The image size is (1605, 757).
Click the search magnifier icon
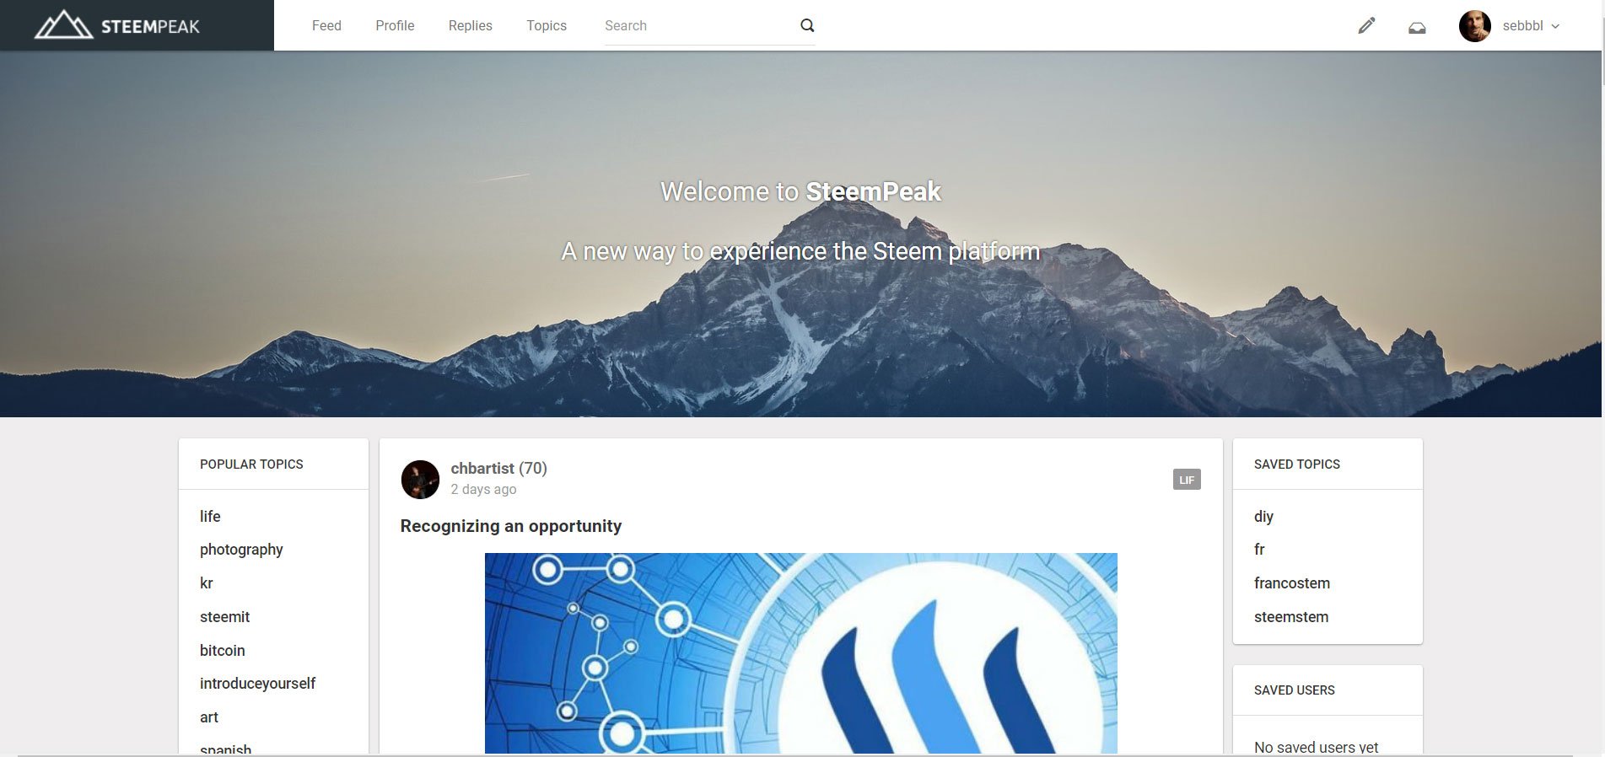[807, 25]
